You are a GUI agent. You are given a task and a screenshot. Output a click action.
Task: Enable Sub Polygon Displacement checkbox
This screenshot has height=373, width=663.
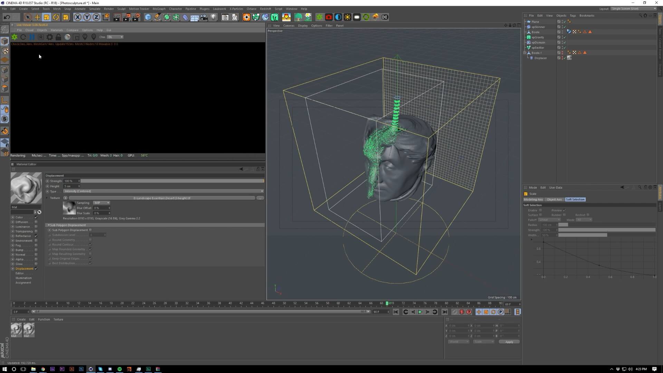click(90, 230)
